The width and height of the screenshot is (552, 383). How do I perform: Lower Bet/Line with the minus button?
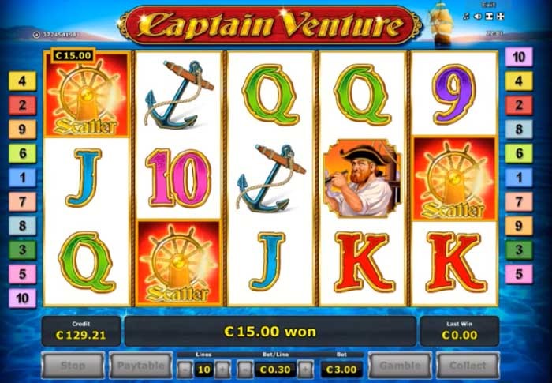[x=245, y=370]
